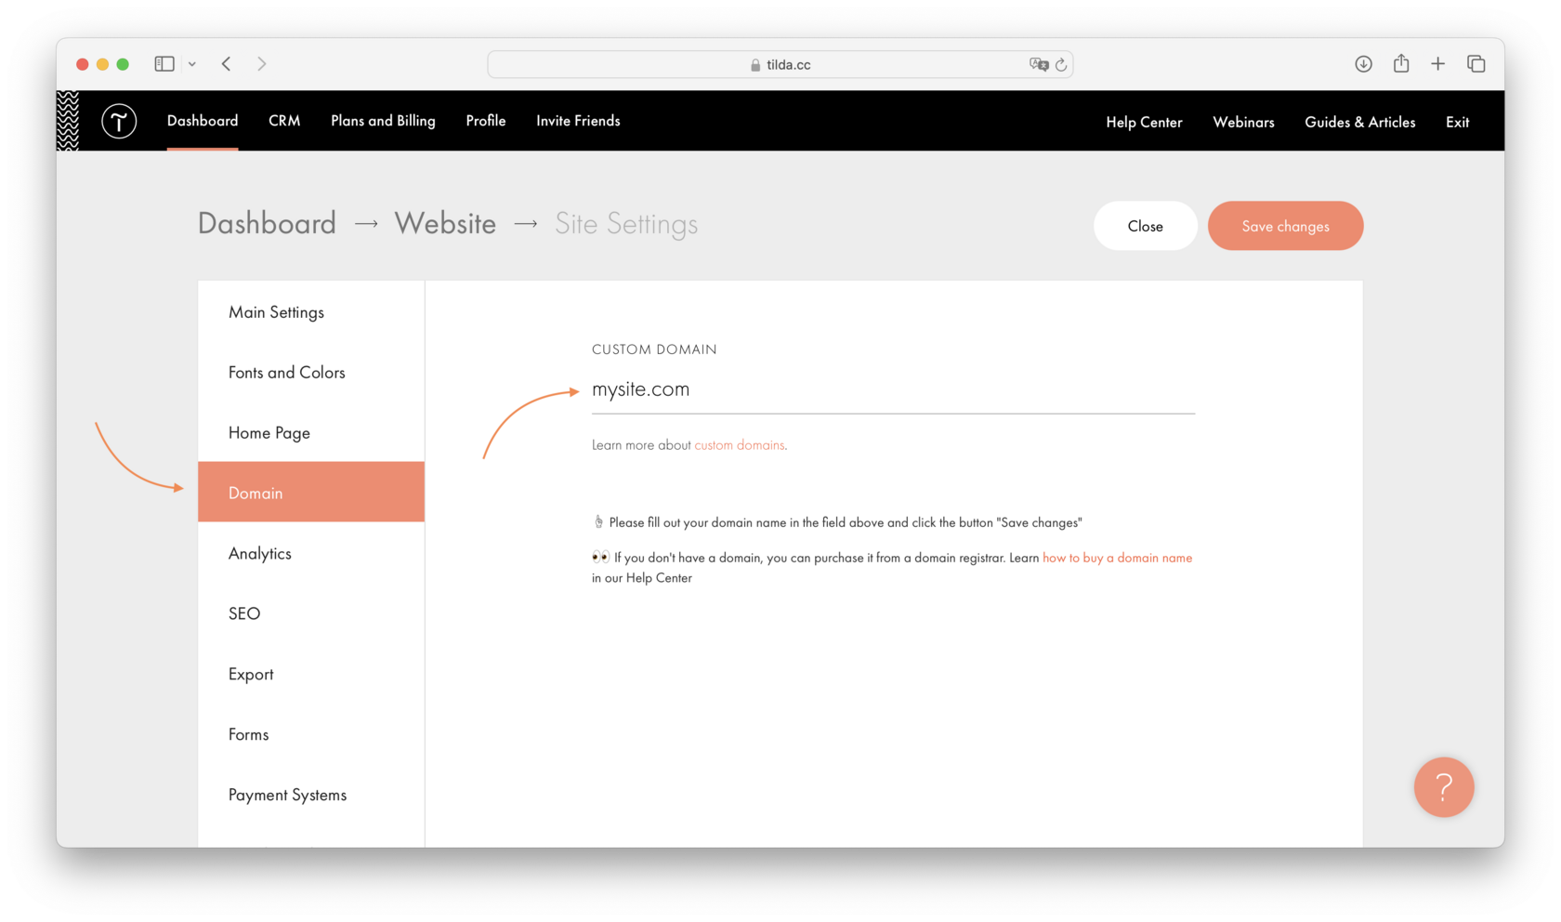The width and height of the screenshot is (1561, 922).
Task: Click the Save changes button
Action: [1285, 226]
